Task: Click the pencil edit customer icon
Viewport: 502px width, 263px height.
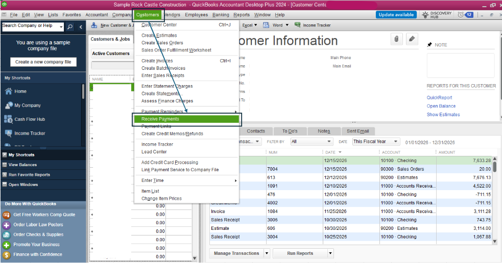Action: [x=412, y=39]
